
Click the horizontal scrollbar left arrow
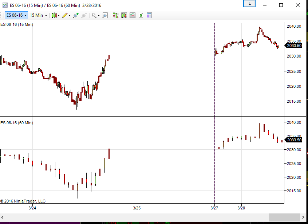click(2, 217)
